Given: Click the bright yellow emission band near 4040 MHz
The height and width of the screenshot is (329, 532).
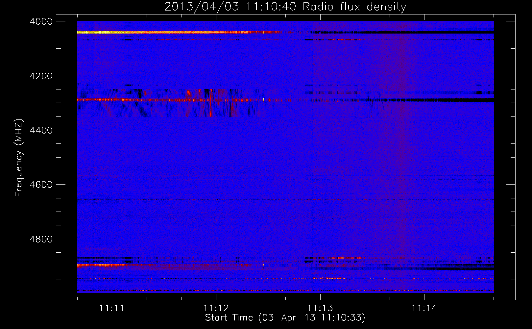Looking at the screenshot, I should pos(179,32).
